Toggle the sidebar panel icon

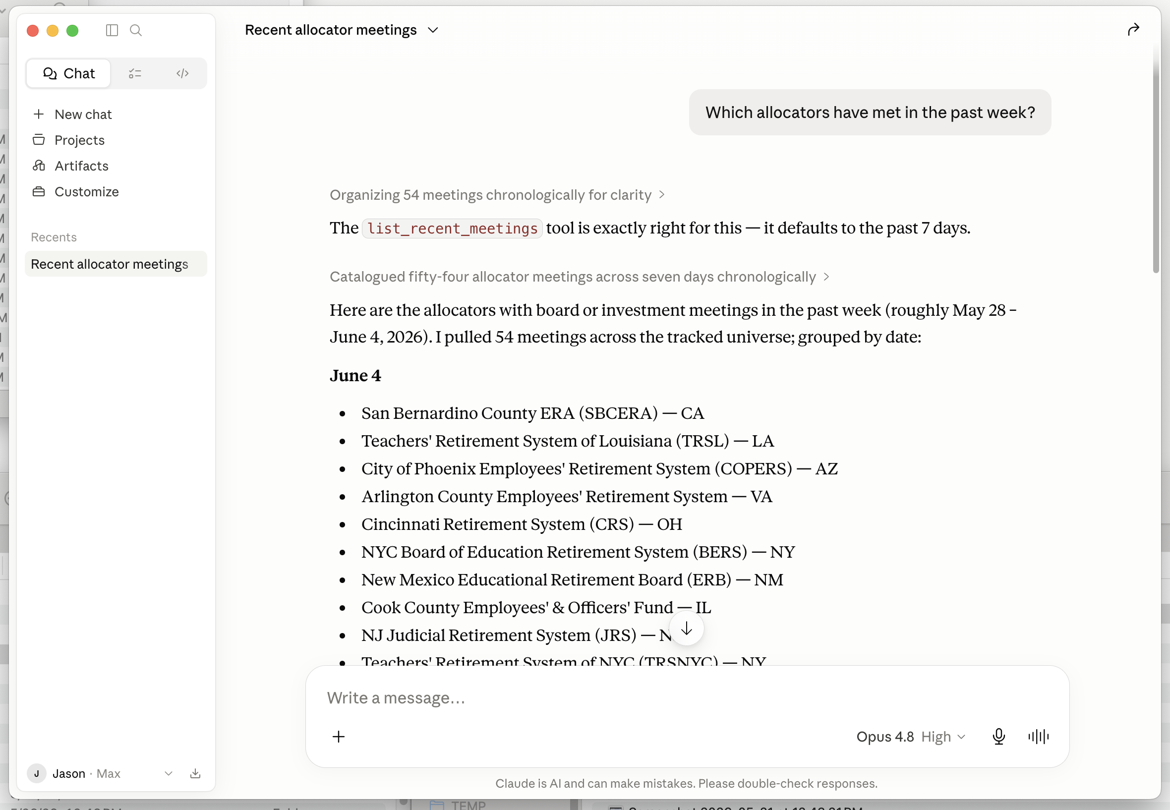(x=112, y=30)
